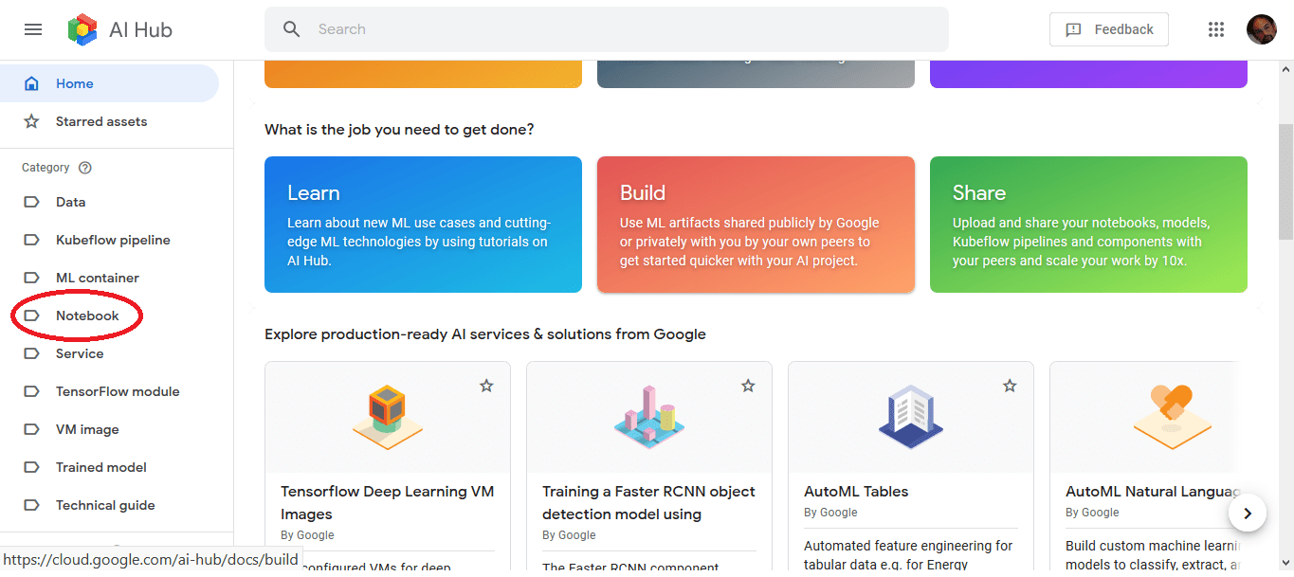The width and height of the screenshot is (1294, 577).
Task: Click the search magnifier icon
Action: (292, 29)
